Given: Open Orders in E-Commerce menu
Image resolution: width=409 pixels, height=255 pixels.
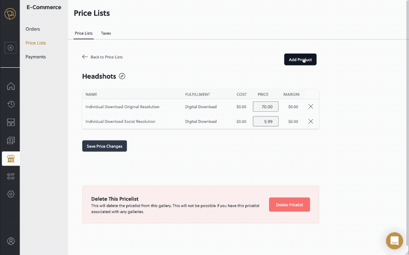Looking at the screenshot, I should click(x=33, y=29).
